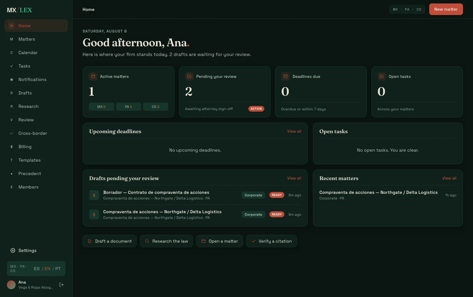Click the Notifications dot icon in sidebar
The width and height of the screenshot is (473, 297).
pyautogui.click(x=12, y=79)
